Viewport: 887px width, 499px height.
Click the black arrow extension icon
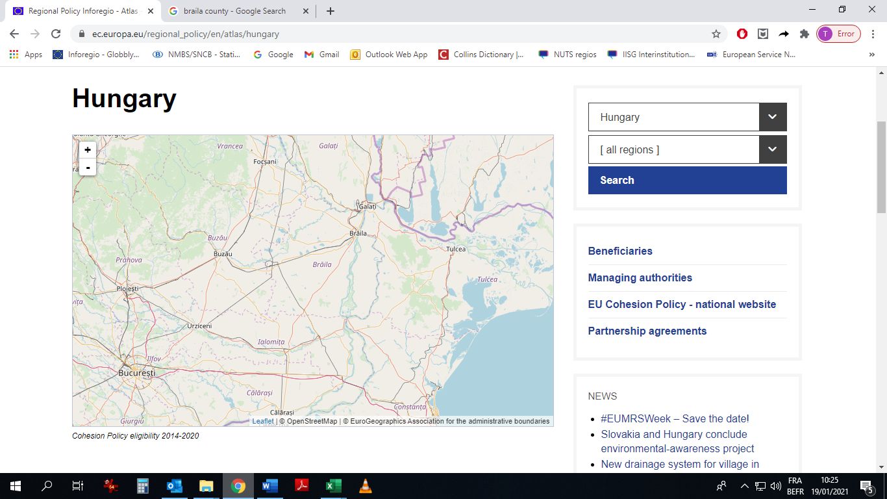pos(784,34)
